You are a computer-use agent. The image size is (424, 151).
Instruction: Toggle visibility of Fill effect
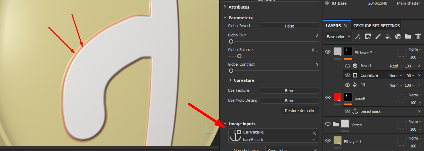(348, 85)
